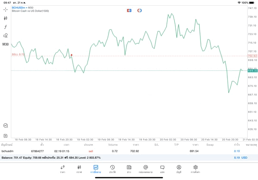The width and height of the screenshot is (258, 180).
Task: Activate the crosshair cursor tool
Action: tap(6, 9)
